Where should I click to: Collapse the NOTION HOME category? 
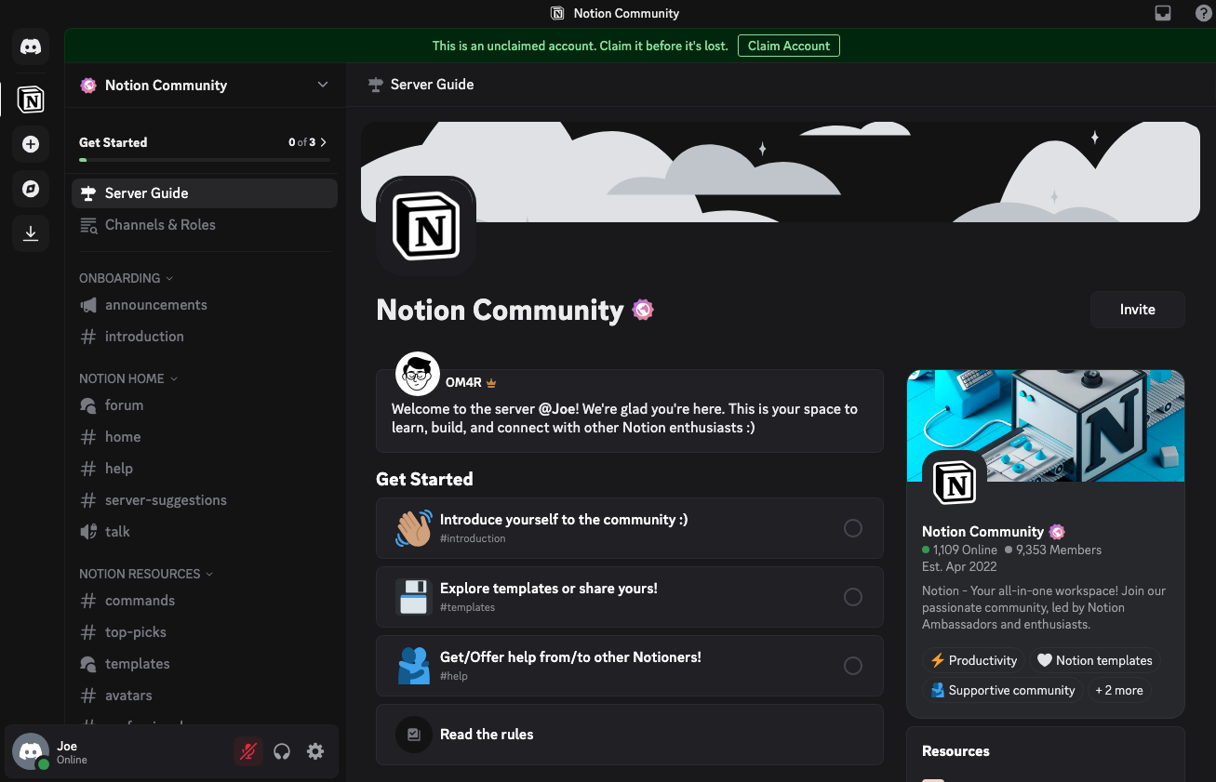pos(128,378)
